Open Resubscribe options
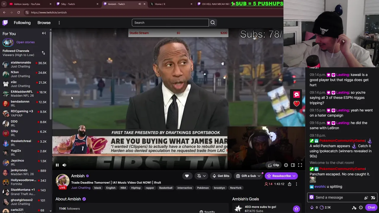379x213 pixels. click(281, 176)
